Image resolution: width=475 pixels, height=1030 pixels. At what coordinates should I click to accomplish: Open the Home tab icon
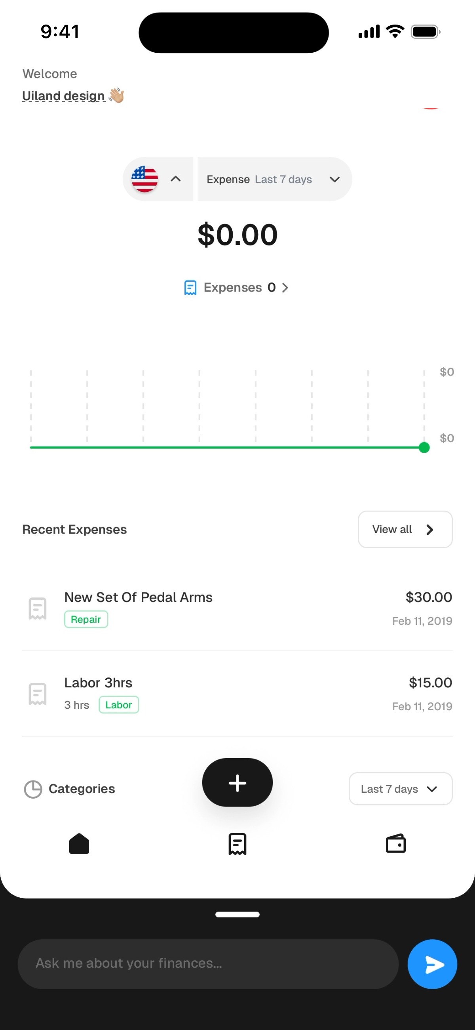(79, 844)
